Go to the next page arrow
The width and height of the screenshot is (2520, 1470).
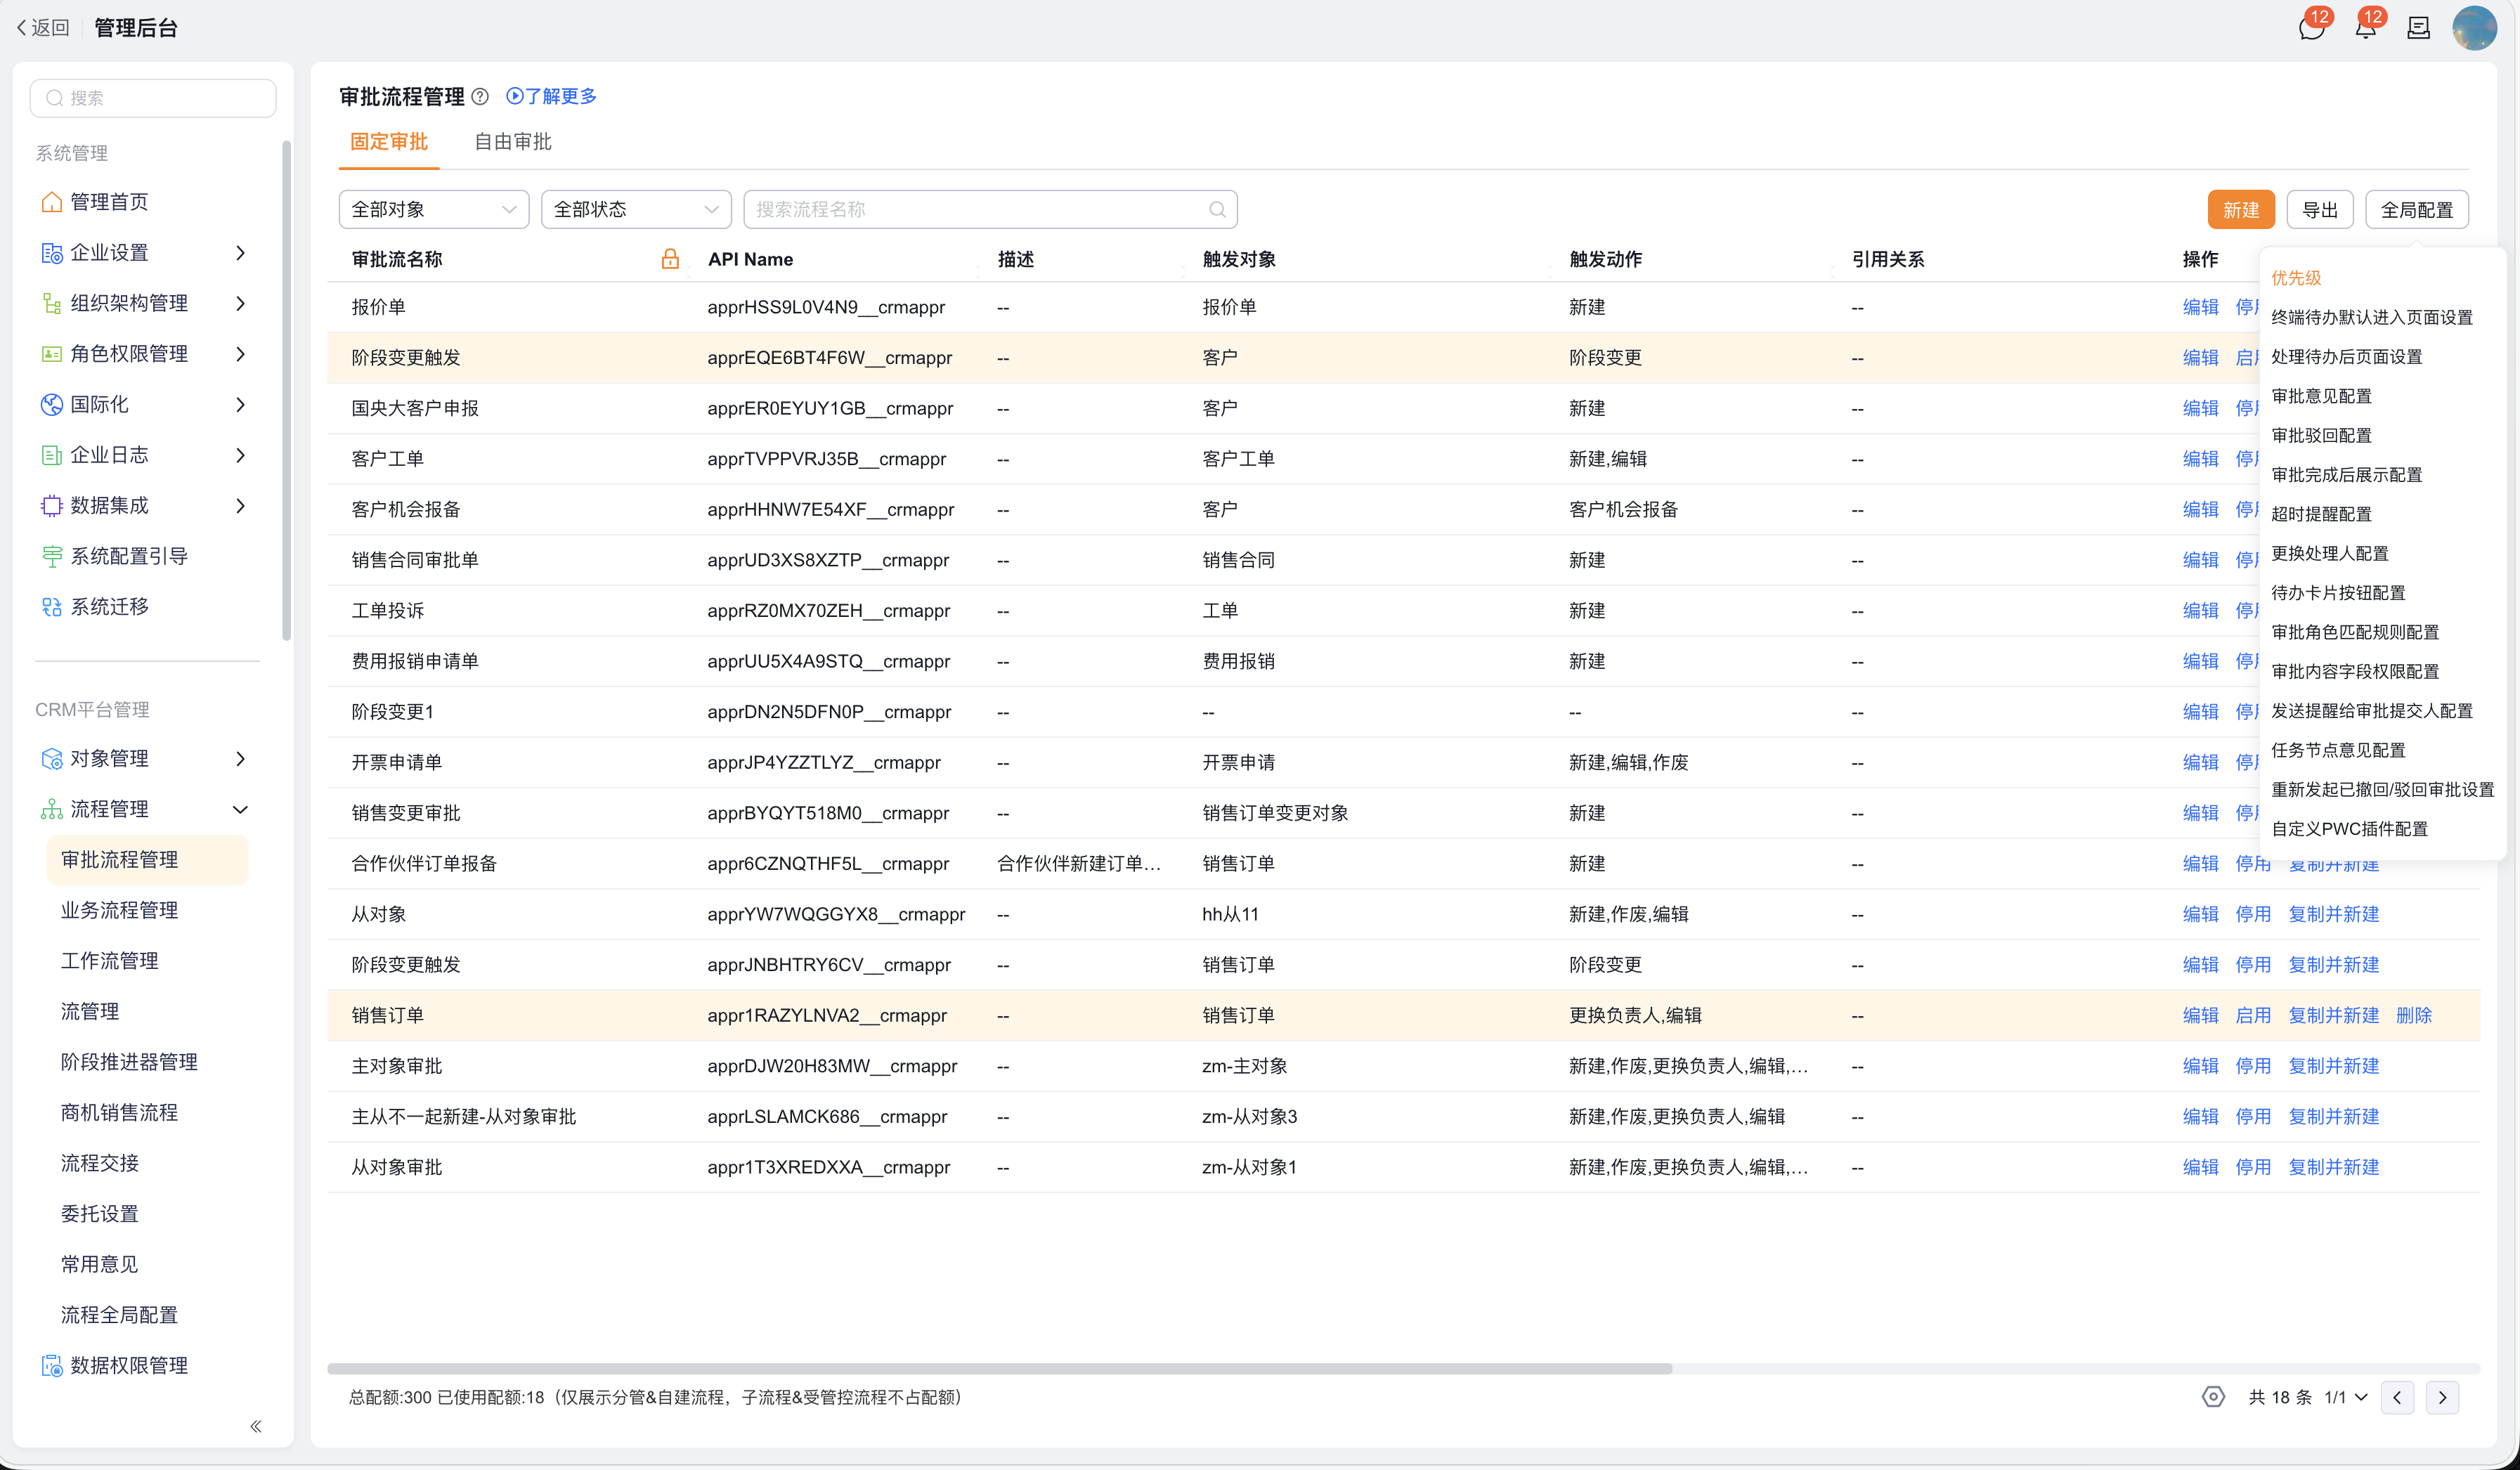pyautogui.click(x=2442, y=1397)
